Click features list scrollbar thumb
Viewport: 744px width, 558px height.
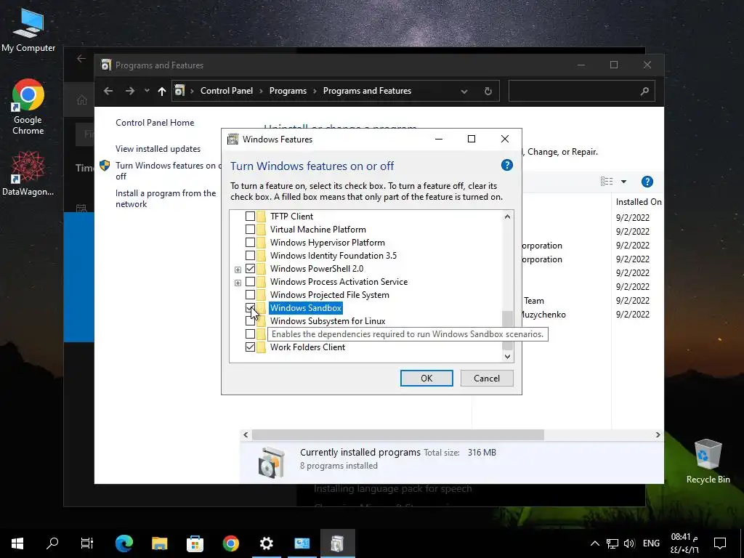pos(507,330)
